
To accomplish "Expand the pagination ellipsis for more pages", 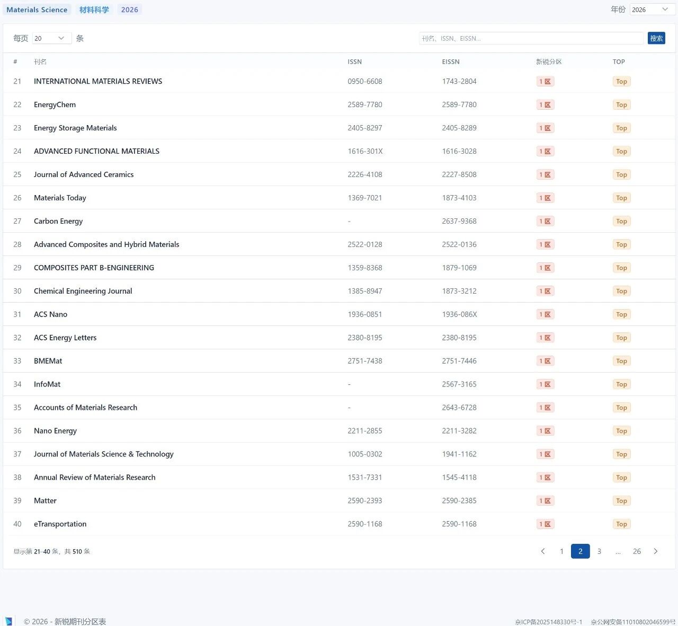I will pyautogui.click(x=618, y=551).
